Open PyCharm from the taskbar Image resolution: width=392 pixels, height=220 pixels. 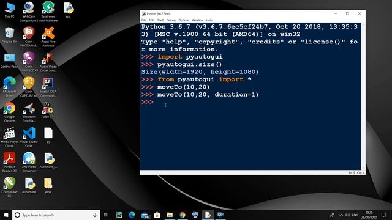coord(119,215)
